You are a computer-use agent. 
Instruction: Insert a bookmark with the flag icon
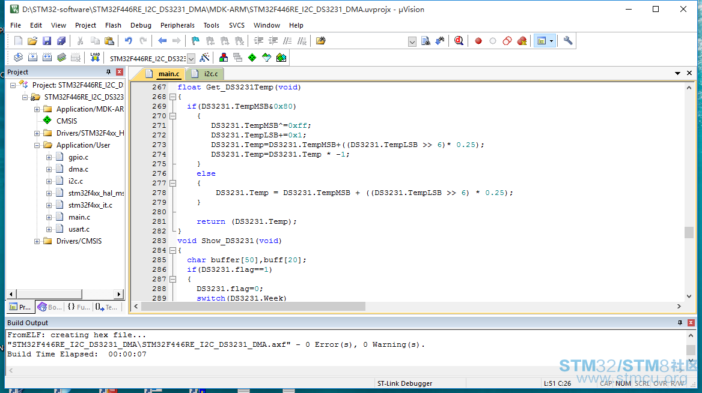195,41
